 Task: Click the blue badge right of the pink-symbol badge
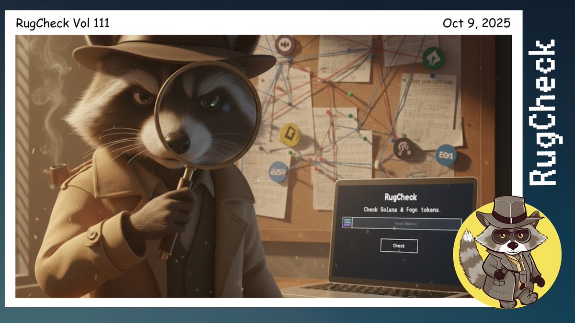(446, 155)
